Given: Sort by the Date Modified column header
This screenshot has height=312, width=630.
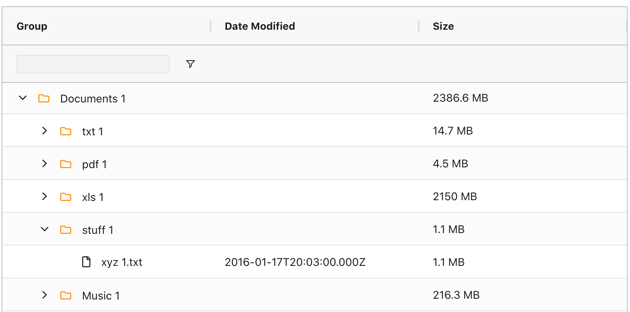Looking at the screenshot, I should (260, 26).
